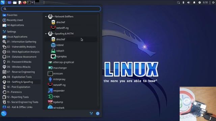Click the user avatar at the menu bottom
The width and height of the screenshot is (216, 121).
click(x=4, y=114)
